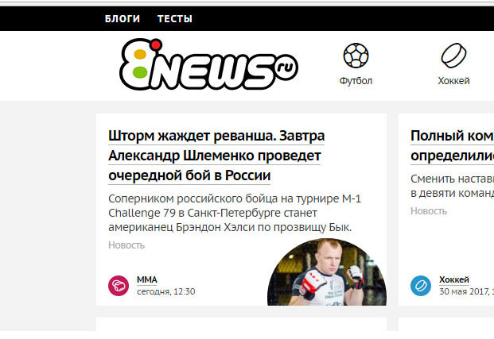Click the football ball icon
Image resolution: width=494 pixels, height=339 pixels.
(x=356, y=56)
